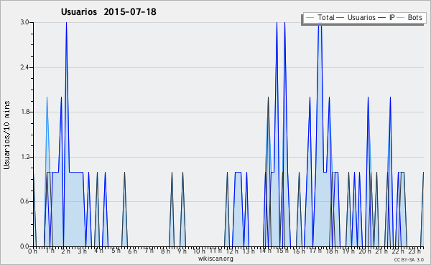
Task: Click the dark blue Usuarios legend line
Action: pos(340,18)
